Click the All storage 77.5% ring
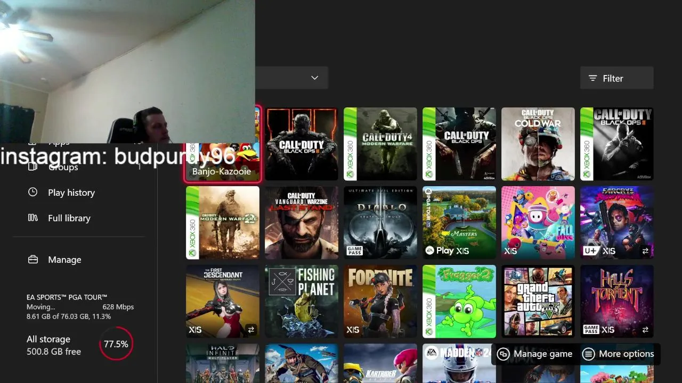Screen dimensions: 682x383 (116, 344)
